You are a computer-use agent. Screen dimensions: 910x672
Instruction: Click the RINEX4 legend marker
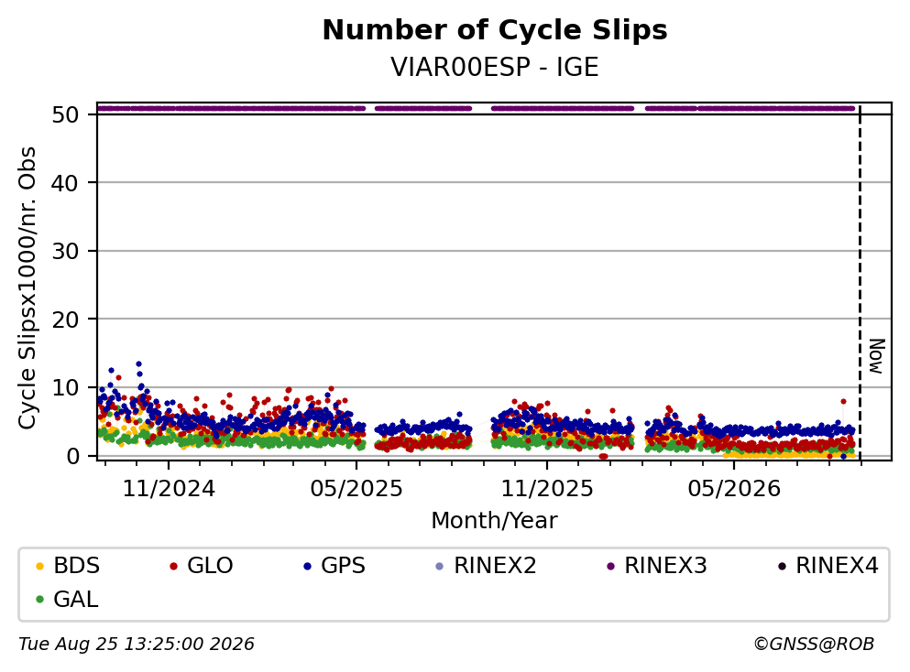tap(782, 566)
